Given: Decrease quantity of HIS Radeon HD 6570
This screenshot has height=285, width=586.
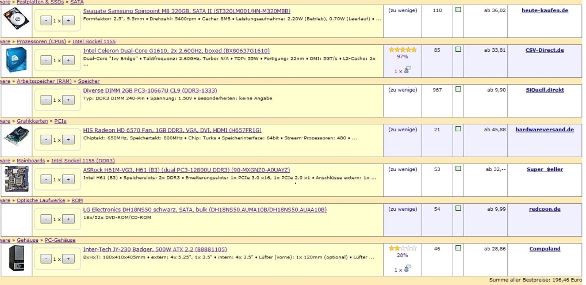Looking at the screenshot, I should (46, 139).
